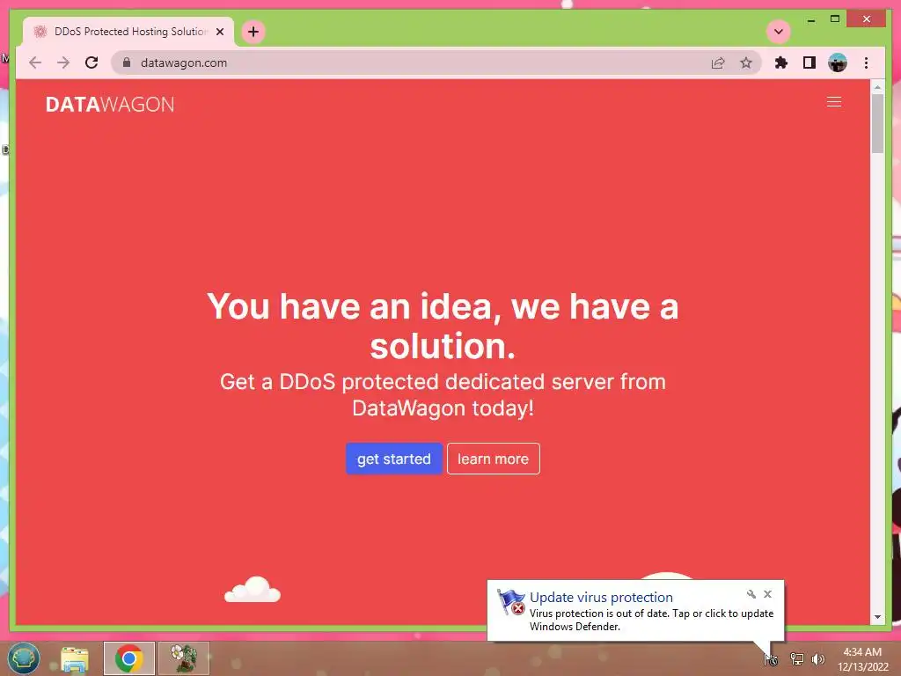
Task: Open the volume speaker tray icon
Action: (818, 658)
